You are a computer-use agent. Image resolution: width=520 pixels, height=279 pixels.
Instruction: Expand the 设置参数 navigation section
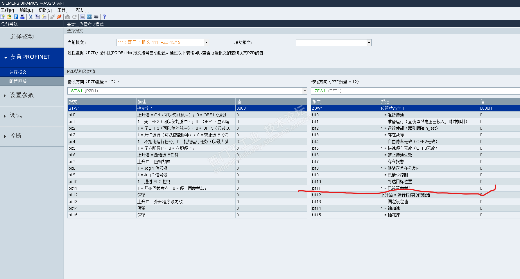32,95
